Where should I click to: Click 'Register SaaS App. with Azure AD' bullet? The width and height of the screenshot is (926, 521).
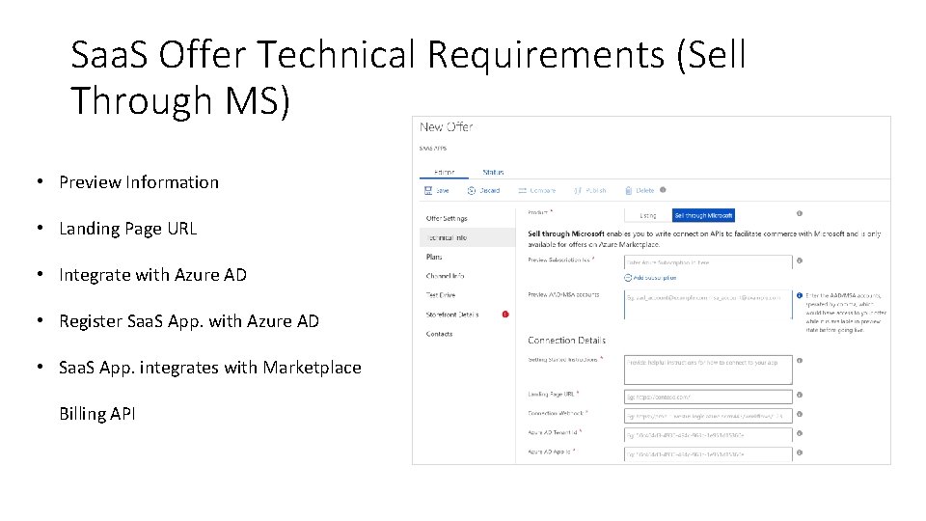(x=189, y=321)
